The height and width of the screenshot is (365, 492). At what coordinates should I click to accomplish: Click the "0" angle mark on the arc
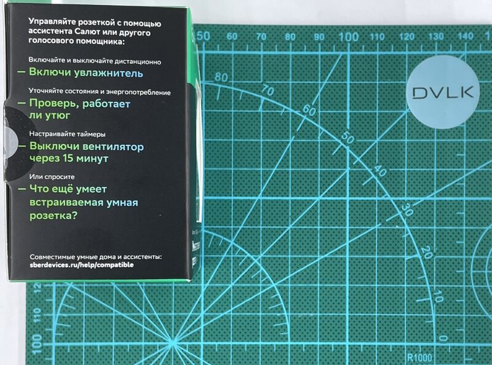click(443, 338)
